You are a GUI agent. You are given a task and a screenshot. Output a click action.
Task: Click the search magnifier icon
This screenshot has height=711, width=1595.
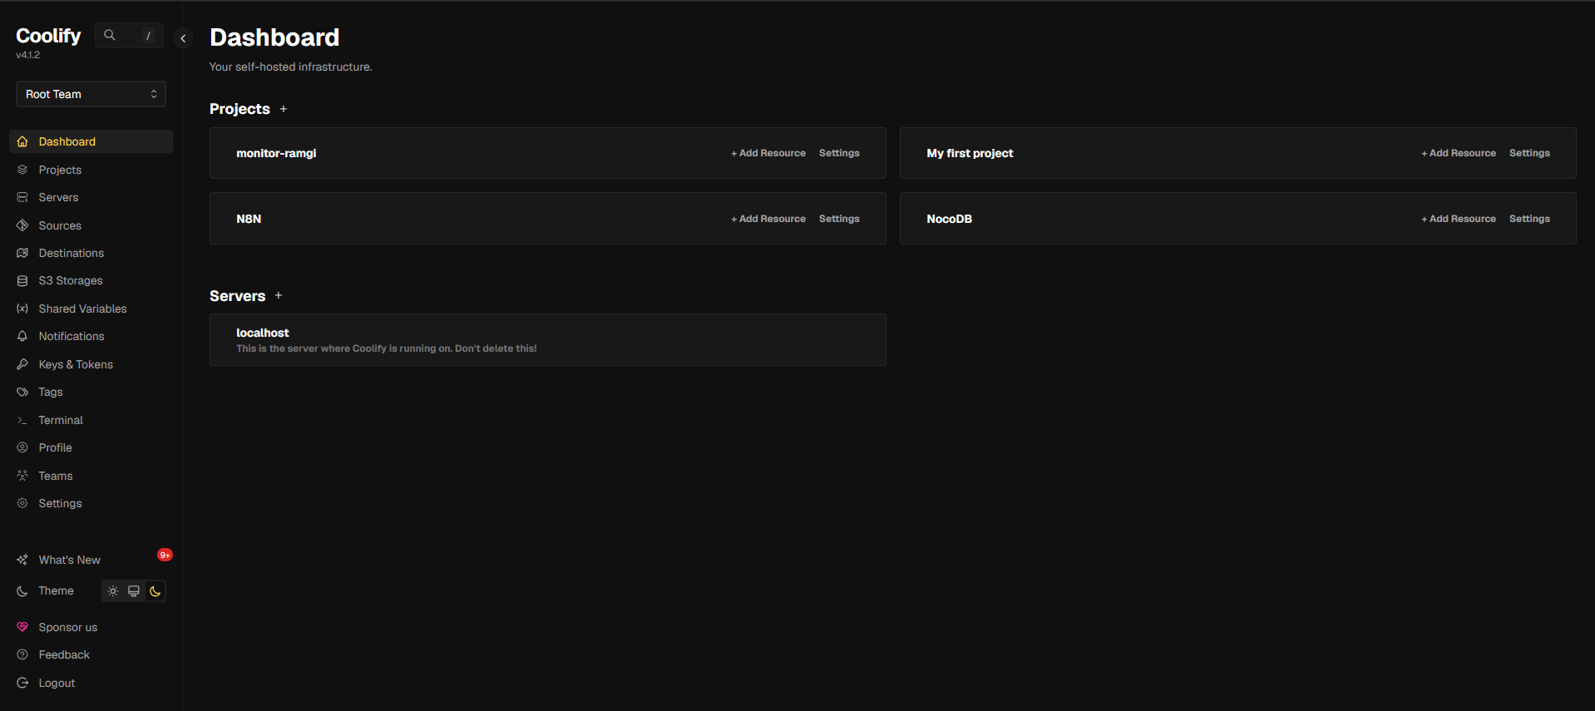click(x=110, y=35)
